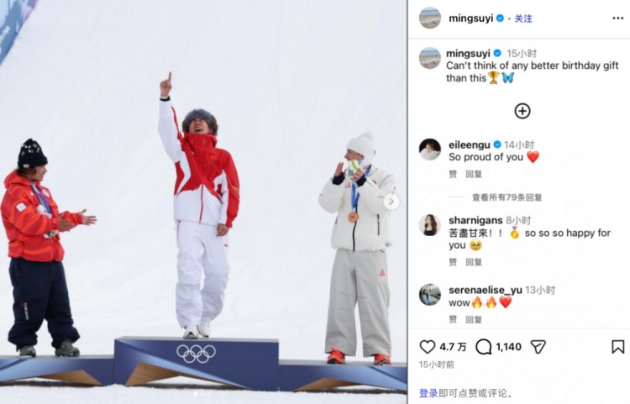Reply to sharnigans' comment with 回复
The width and height of the screenshot is (630, 404).
[x=474, y=262]
